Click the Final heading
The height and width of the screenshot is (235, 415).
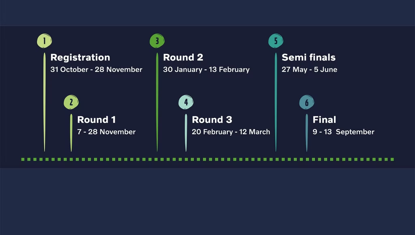324,119
